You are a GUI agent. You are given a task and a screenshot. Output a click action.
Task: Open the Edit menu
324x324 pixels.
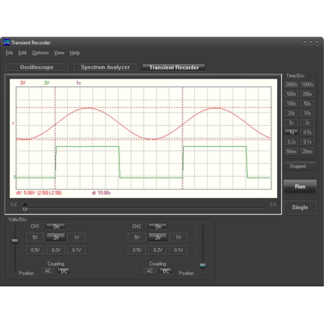22,53
